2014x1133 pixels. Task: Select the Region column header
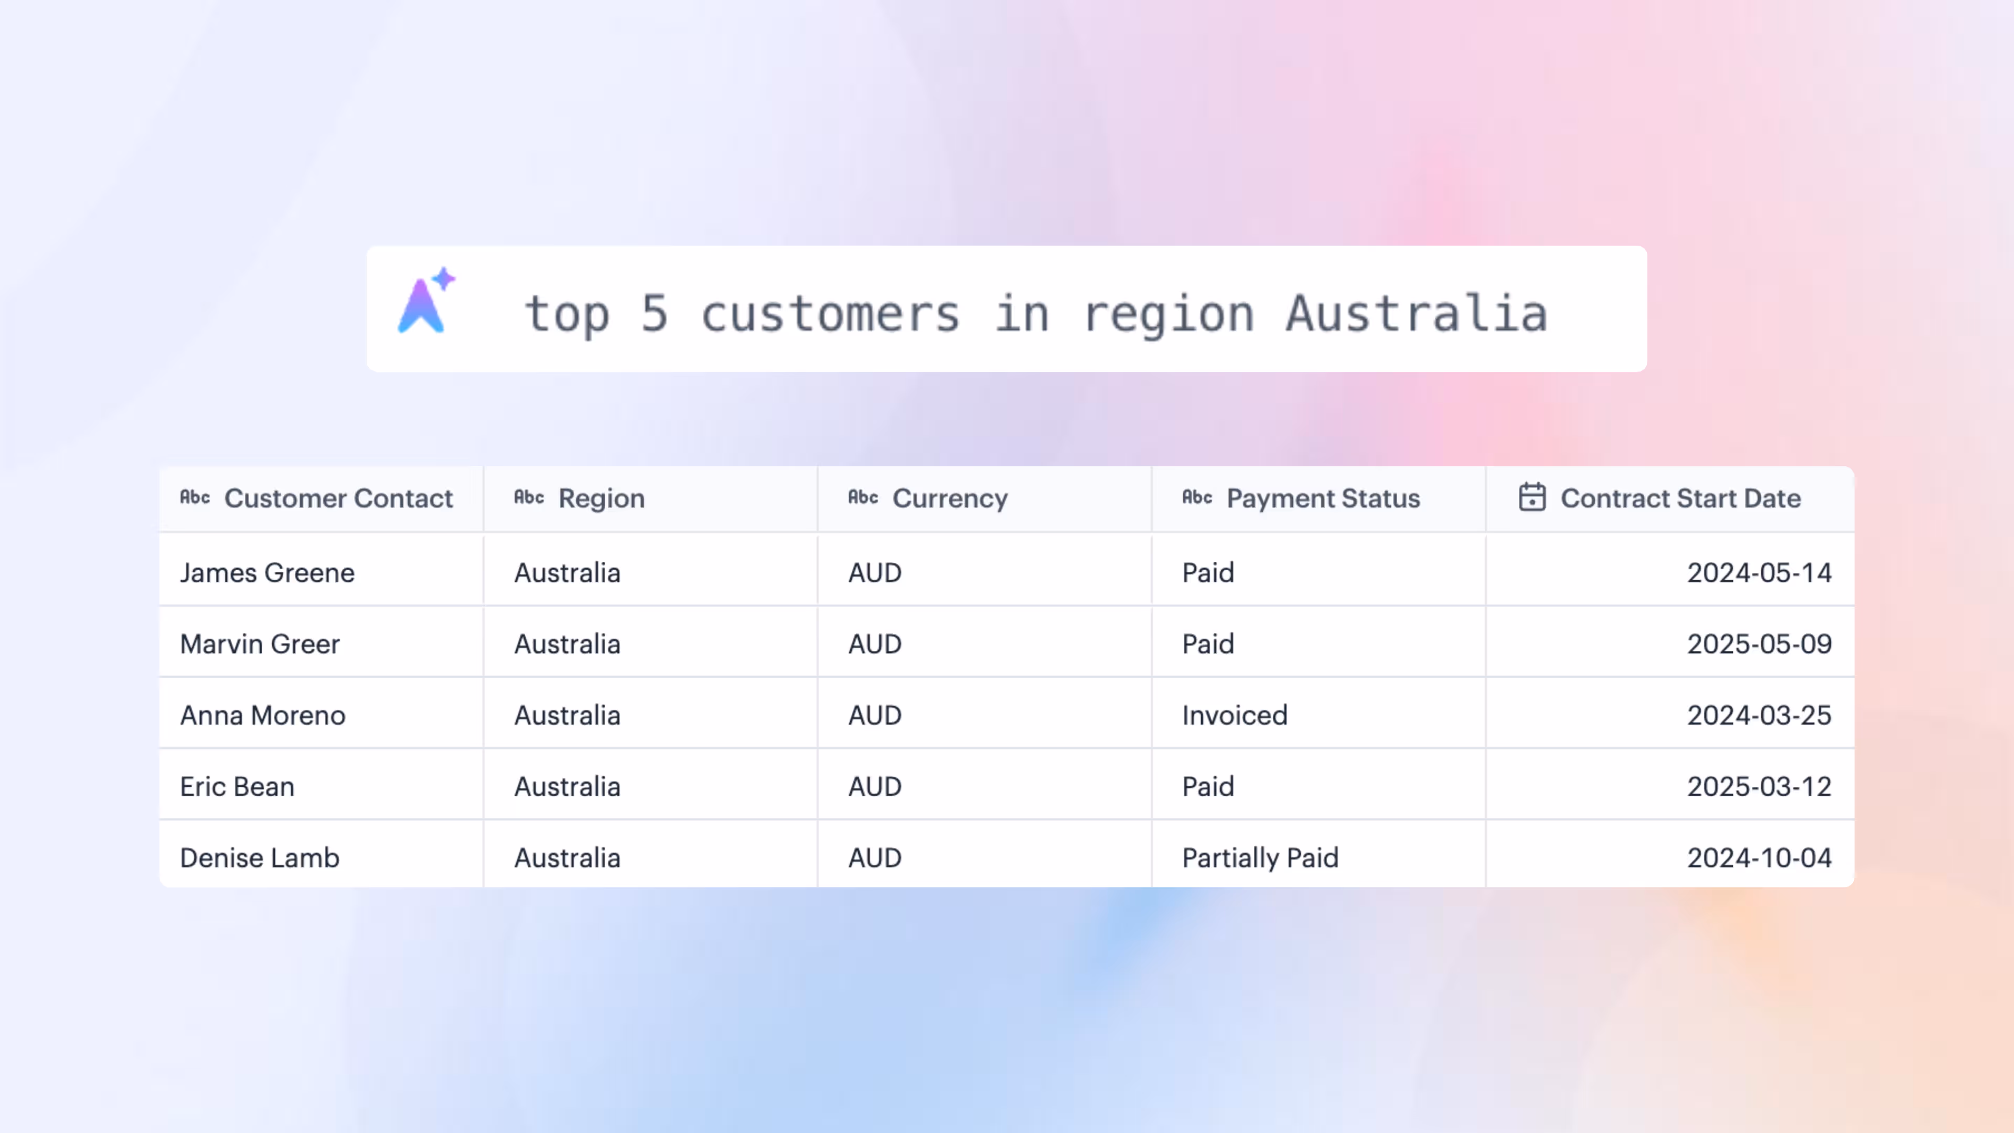601,499
